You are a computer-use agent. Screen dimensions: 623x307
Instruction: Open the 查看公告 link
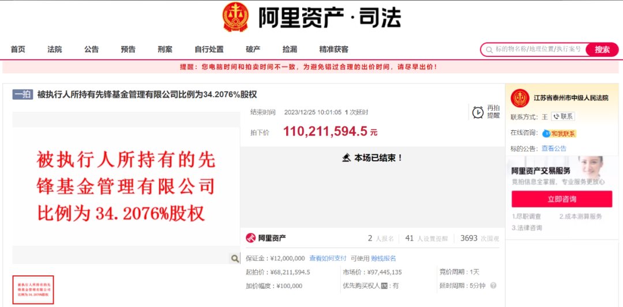click(x=554, y=149)
